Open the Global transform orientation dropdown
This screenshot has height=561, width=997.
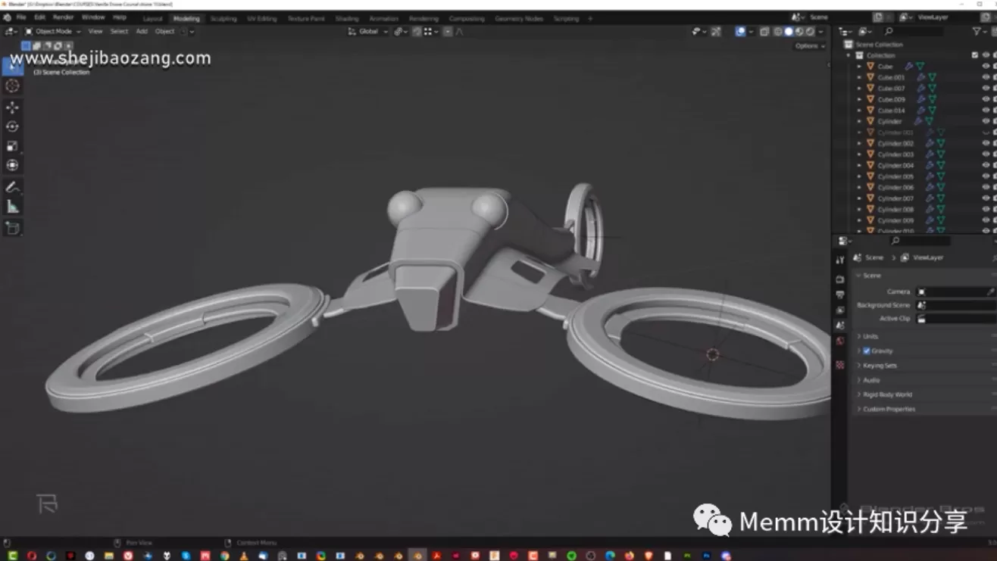click(x=368, y=32)
